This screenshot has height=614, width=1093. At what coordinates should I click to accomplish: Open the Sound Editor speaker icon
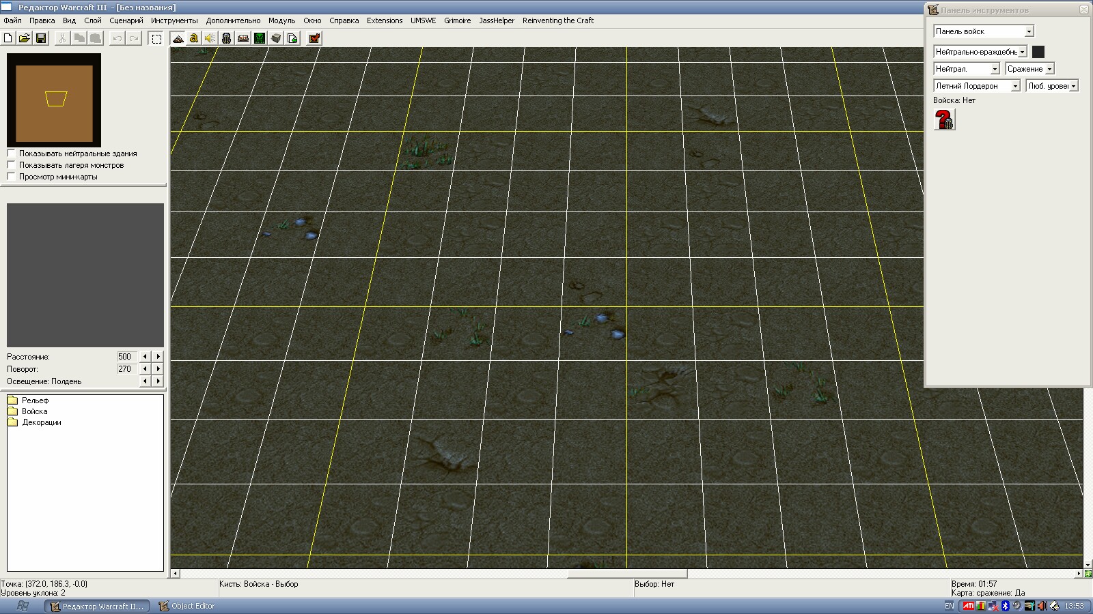pos(210,38)
